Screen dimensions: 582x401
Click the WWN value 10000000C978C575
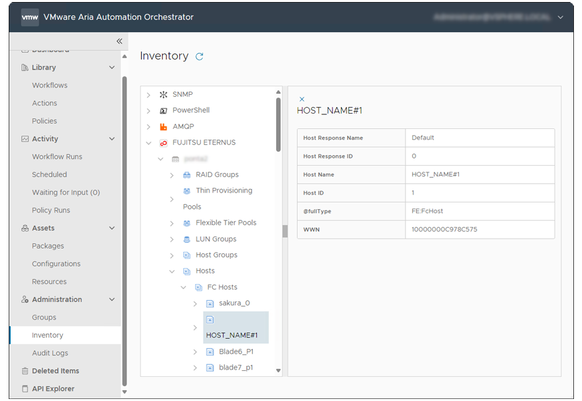click(x=444, y=229)
